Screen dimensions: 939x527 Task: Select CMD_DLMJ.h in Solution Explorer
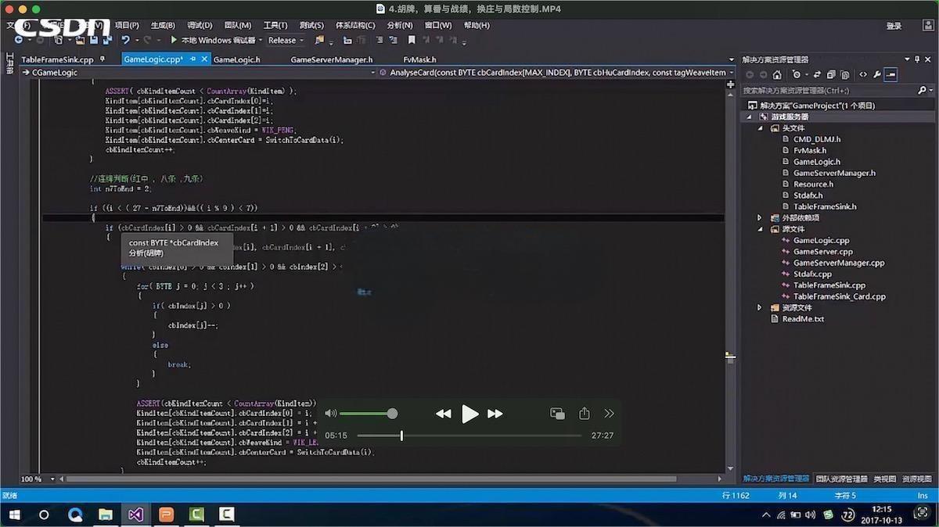[x=817, y=139]
